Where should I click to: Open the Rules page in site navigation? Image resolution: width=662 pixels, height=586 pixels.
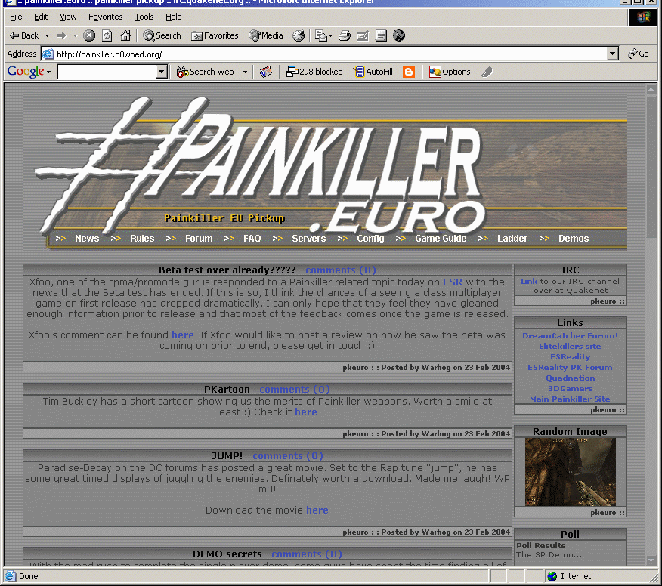click(x=142, y=239)
